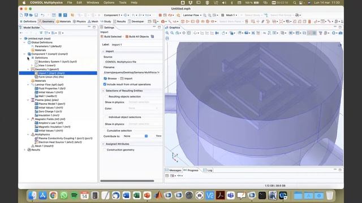Click Zoom In icon in Graphics toolbar
The image size is (362, 203).
click(167, 33)
